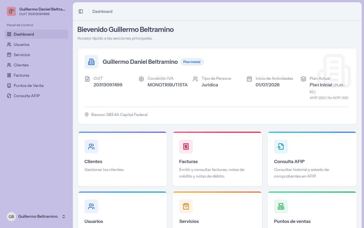
Task: Click the Servicios card shopping bag icon
Action: coord(186,206)
